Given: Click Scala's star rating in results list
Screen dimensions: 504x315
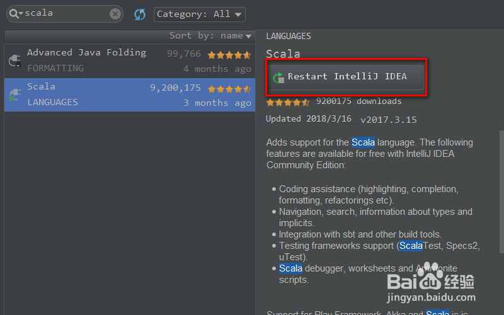Looking at the screenshot, I should tap(229, 89).
